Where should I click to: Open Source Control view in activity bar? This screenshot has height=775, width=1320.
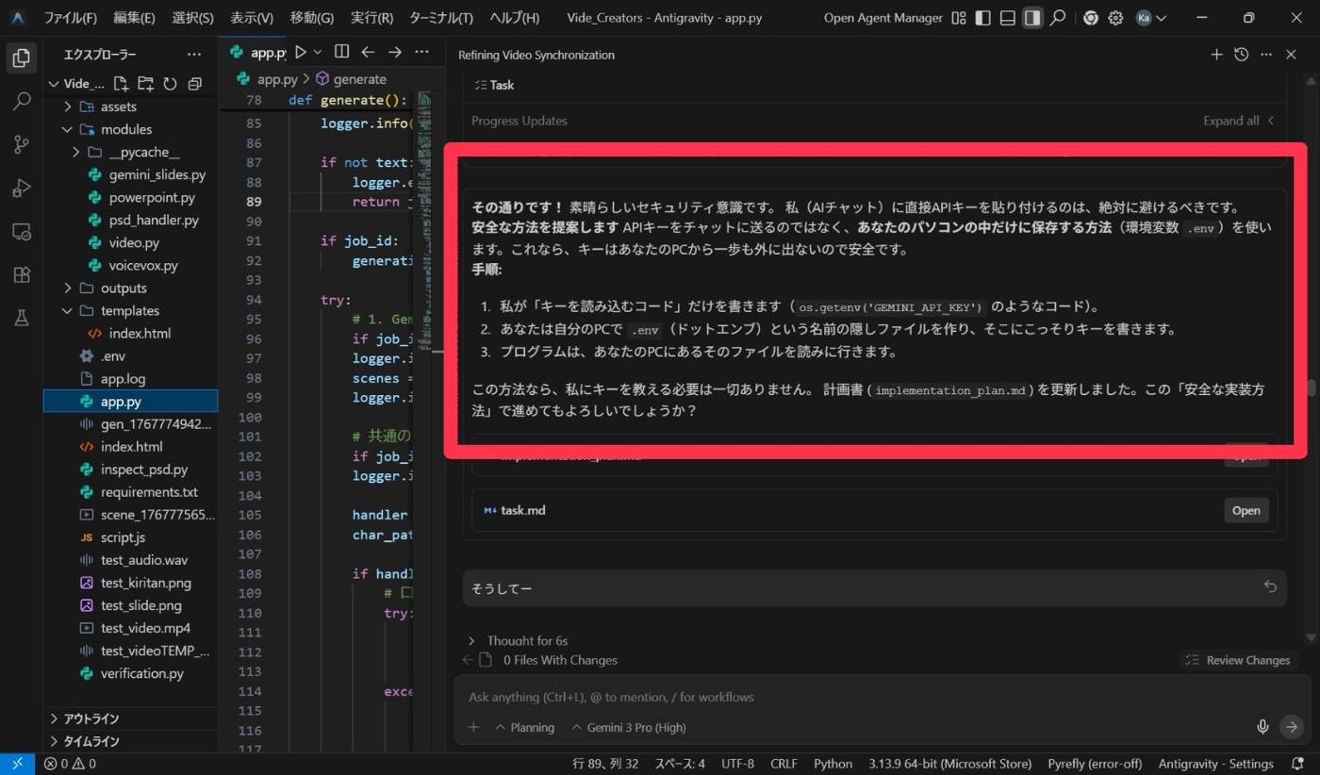[21, 144]
